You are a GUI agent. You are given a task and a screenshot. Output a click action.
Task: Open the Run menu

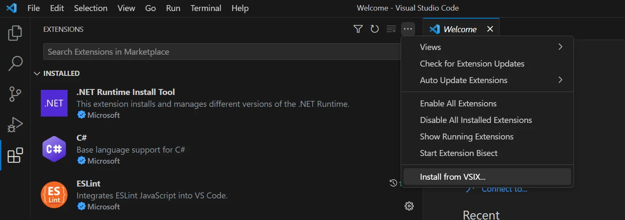click(173, 8)
